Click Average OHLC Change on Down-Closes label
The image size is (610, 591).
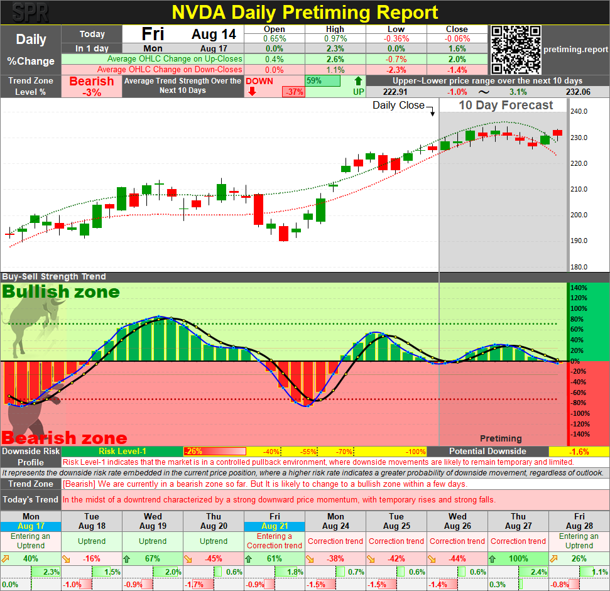(x=170, y=70)
